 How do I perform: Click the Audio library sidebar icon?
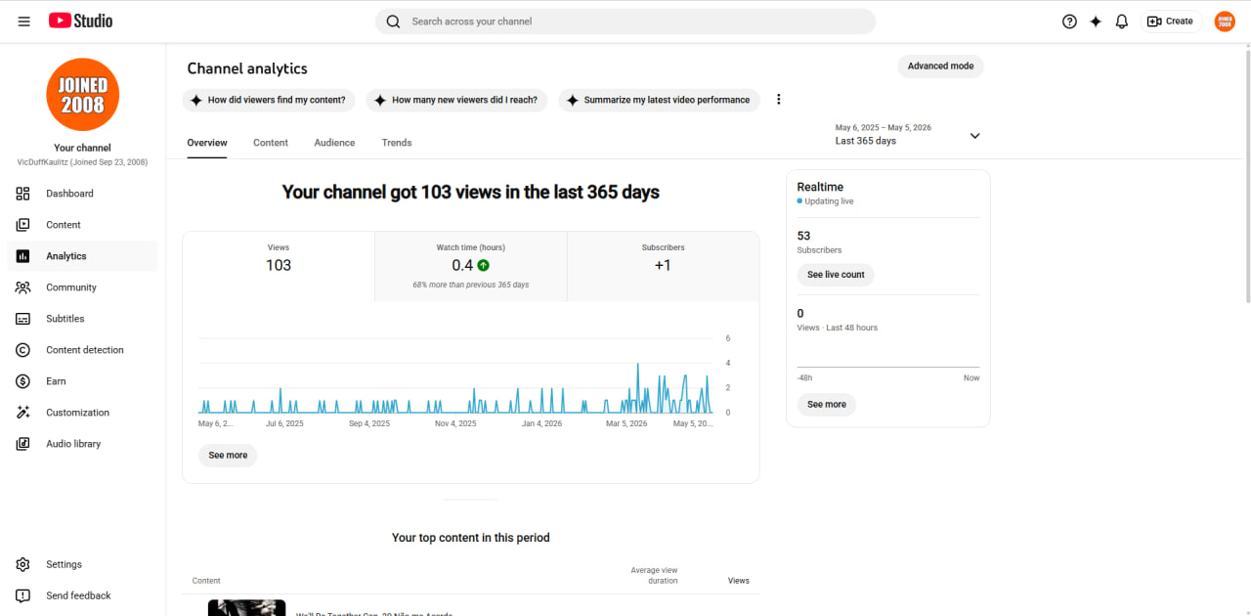23,444
